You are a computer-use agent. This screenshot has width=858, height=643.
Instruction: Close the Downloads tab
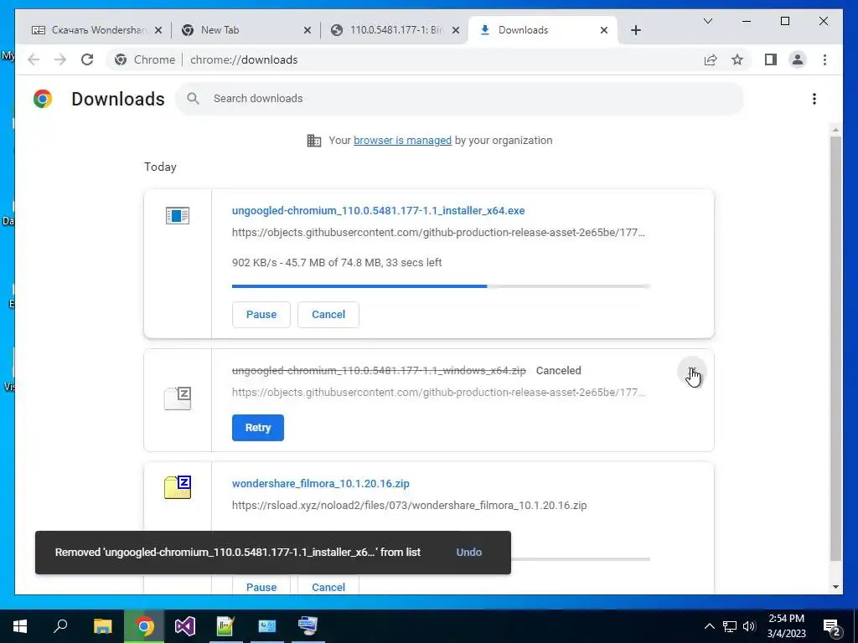pyautogui.click(x=604, y=30)
